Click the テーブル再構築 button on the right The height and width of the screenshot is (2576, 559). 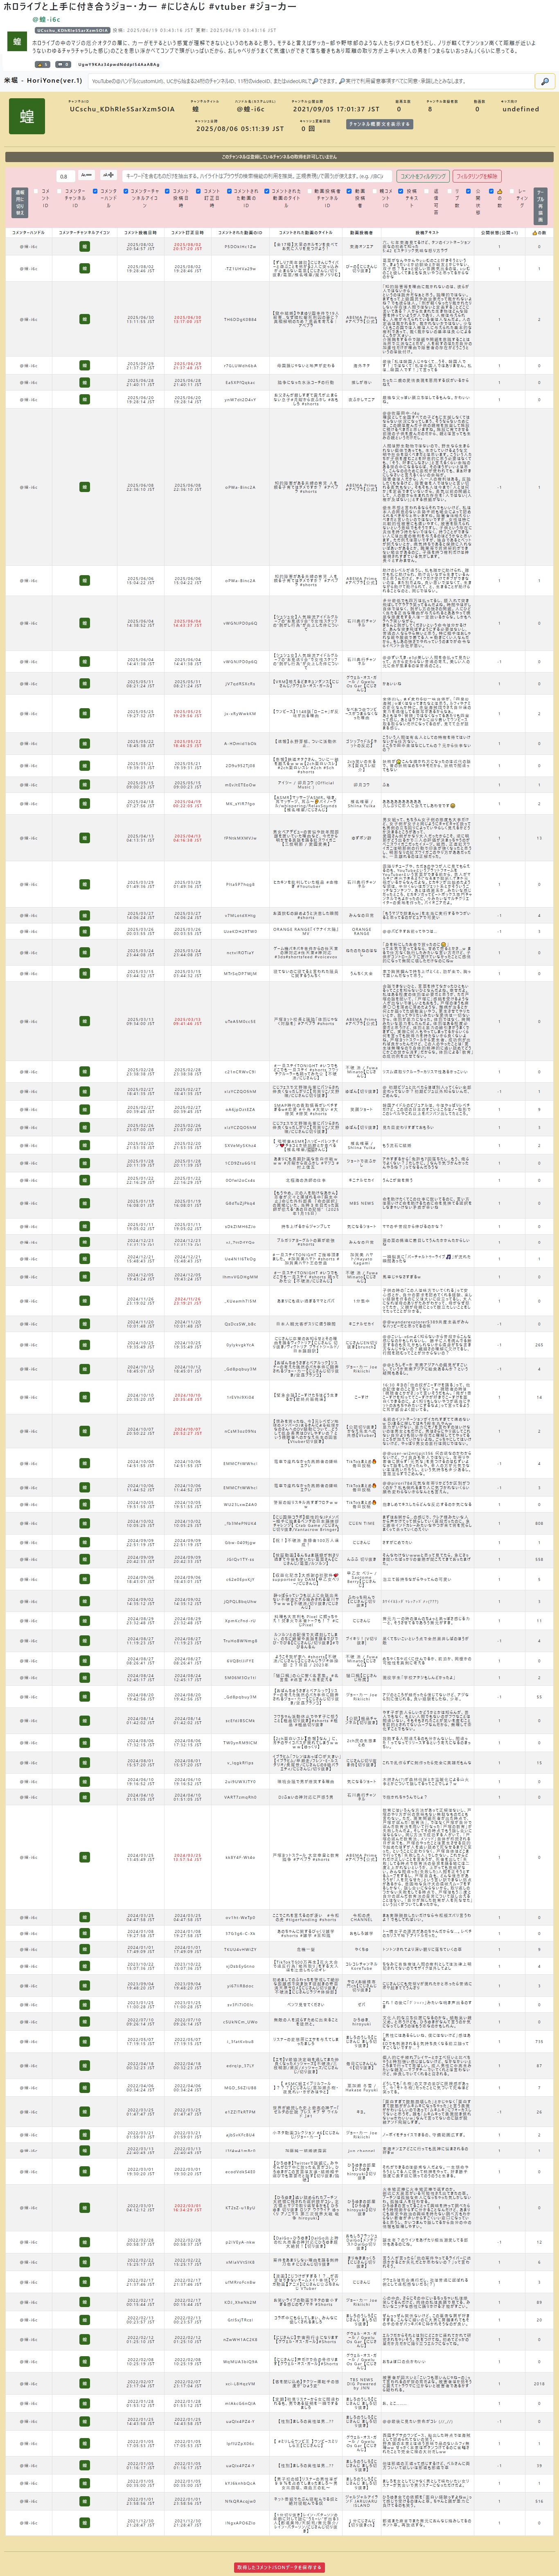point(541,205)
